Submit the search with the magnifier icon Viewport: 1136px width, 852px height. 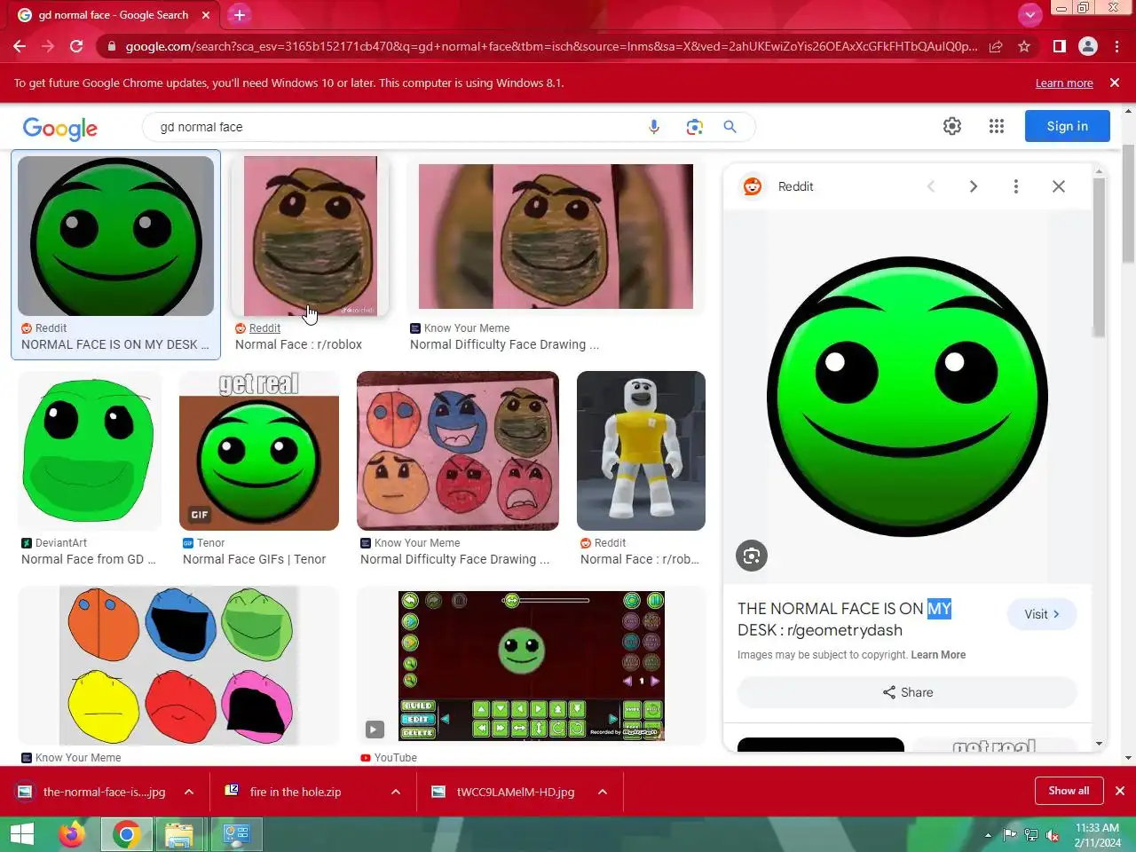[x=730, y=127]
